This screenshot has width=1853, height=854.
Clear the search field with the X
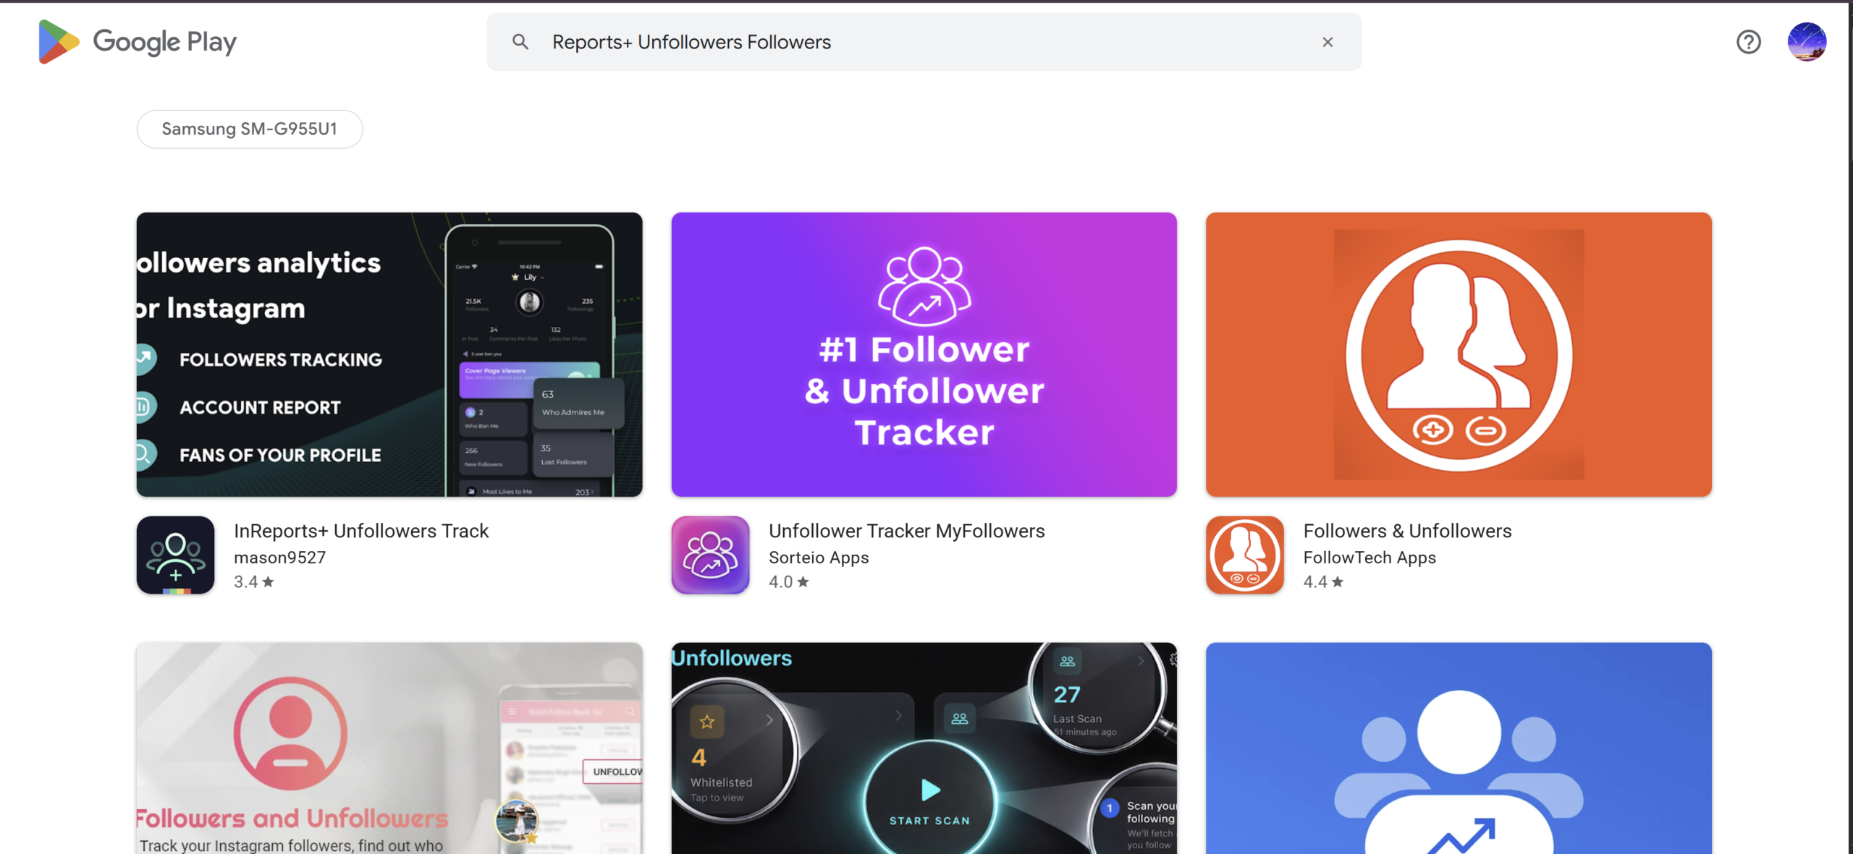(1327, 42)
